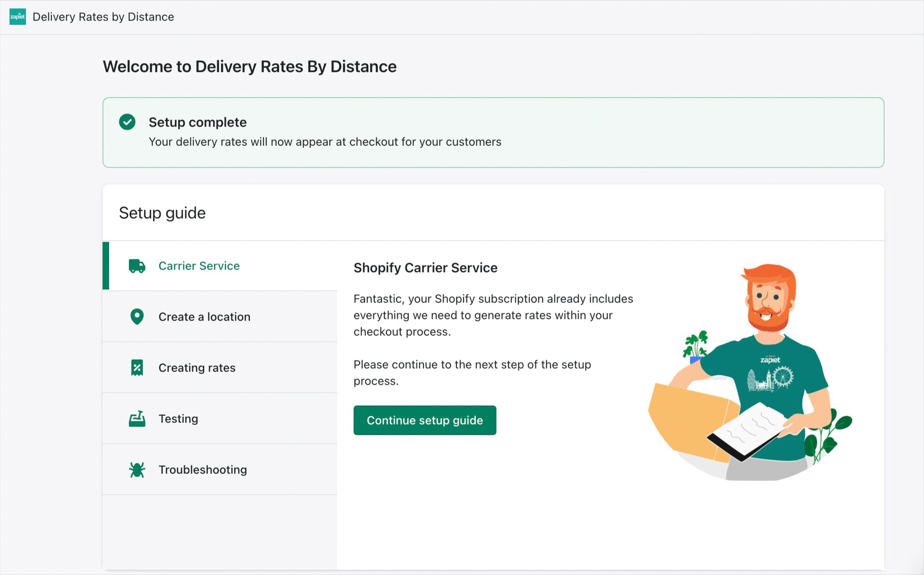Click the Testing cash register icon
This screenshot has height=575, width=924.
pos(137,419)
